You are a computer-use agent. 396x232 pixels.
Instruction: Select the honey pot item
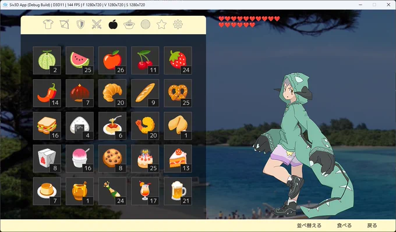[80, 191]
